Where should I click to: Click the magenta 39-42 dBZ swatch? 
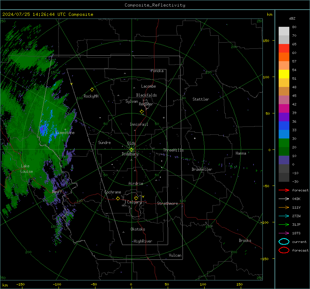coord(284,109)
